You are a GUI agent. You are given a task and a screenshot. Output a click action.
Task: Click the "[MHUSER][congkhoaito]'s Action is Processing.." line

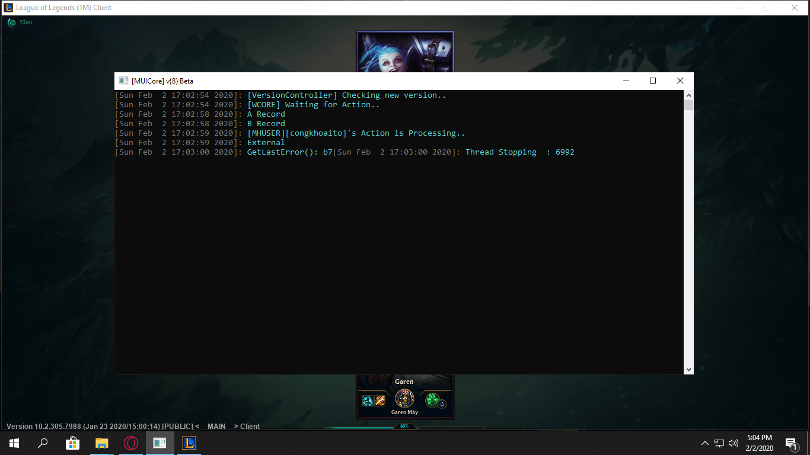356,133
